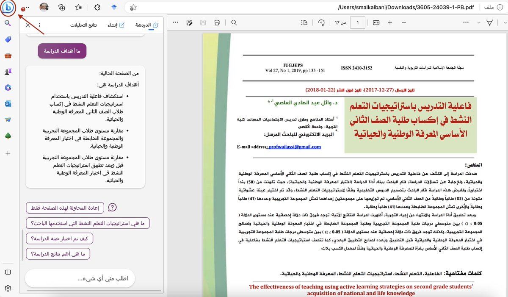Image resolution: width=508 pixels, height=297 pixels.
Task: Zoom in PDF with plus icon
Action: 390,22
